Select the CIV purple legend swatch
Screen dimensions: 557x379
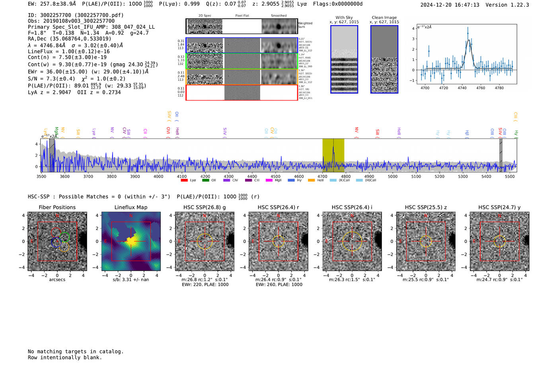(227, 181)
